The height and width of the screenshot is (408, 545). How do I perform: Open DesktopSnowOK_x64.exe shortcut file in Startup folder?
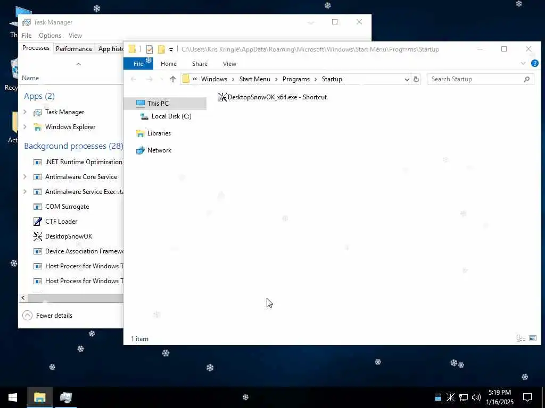pyautogui.click(x=272, y=97)
